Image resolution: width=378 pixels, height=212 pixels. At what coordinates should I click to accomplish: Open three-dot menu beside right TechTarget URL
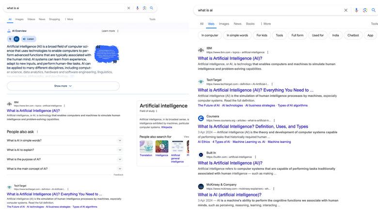[x=272, y=84]
